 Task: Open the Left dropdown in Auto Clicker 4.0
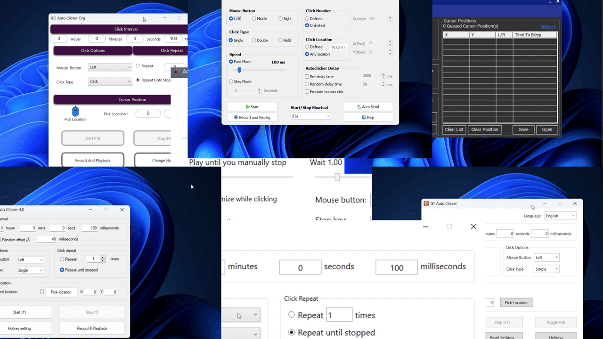pos(30,260)
